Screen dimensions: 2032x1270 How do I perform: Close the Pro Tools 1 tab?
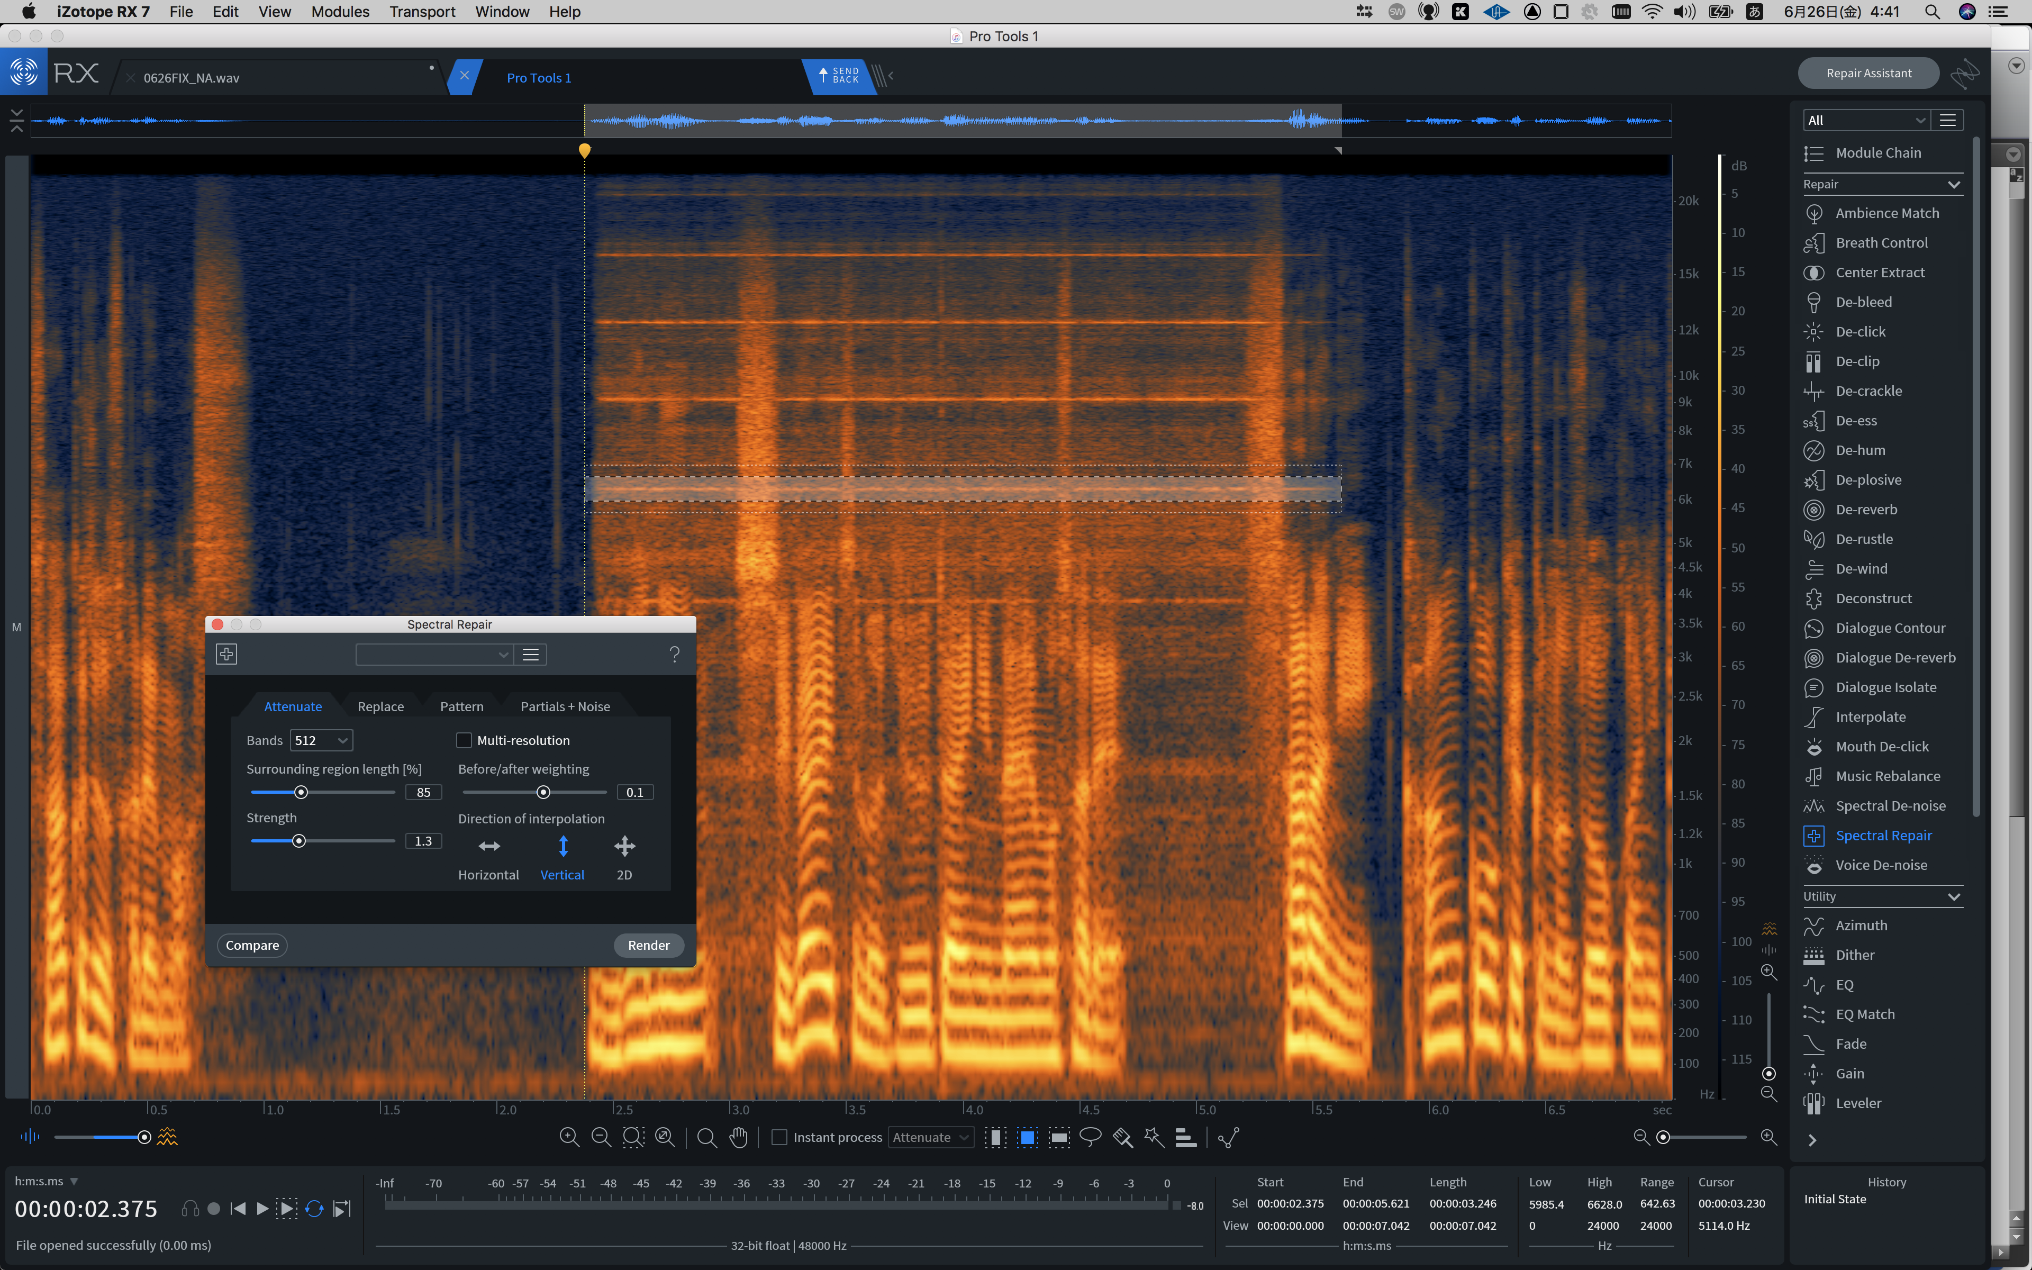point(464,76)
